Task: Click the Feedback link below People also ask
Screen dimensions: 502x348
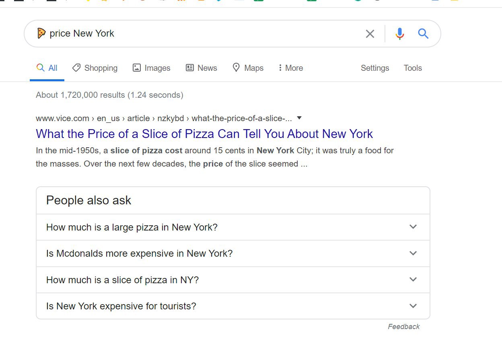Action: point(403,327)
